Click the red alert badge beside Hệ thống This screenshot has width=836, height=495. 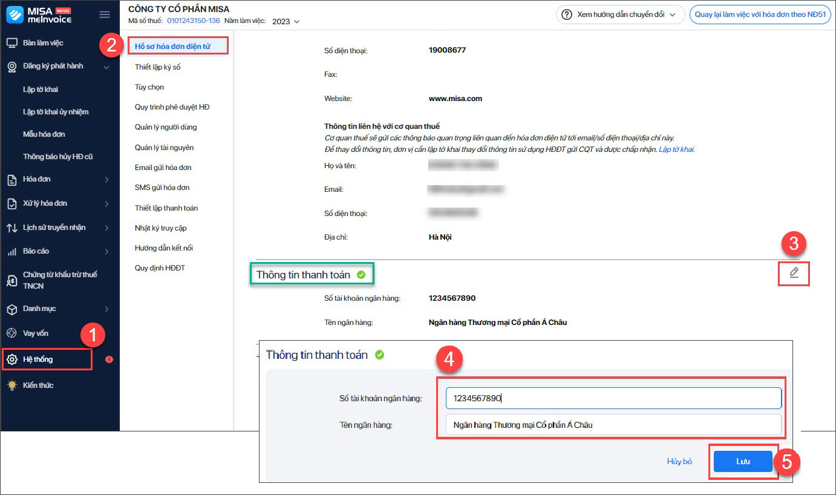109,359
